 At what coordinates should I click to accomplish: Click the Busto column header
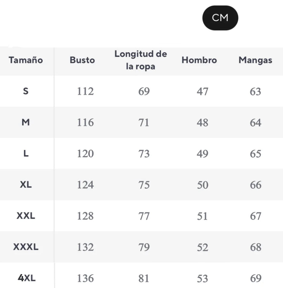click(x=82, y=60)
